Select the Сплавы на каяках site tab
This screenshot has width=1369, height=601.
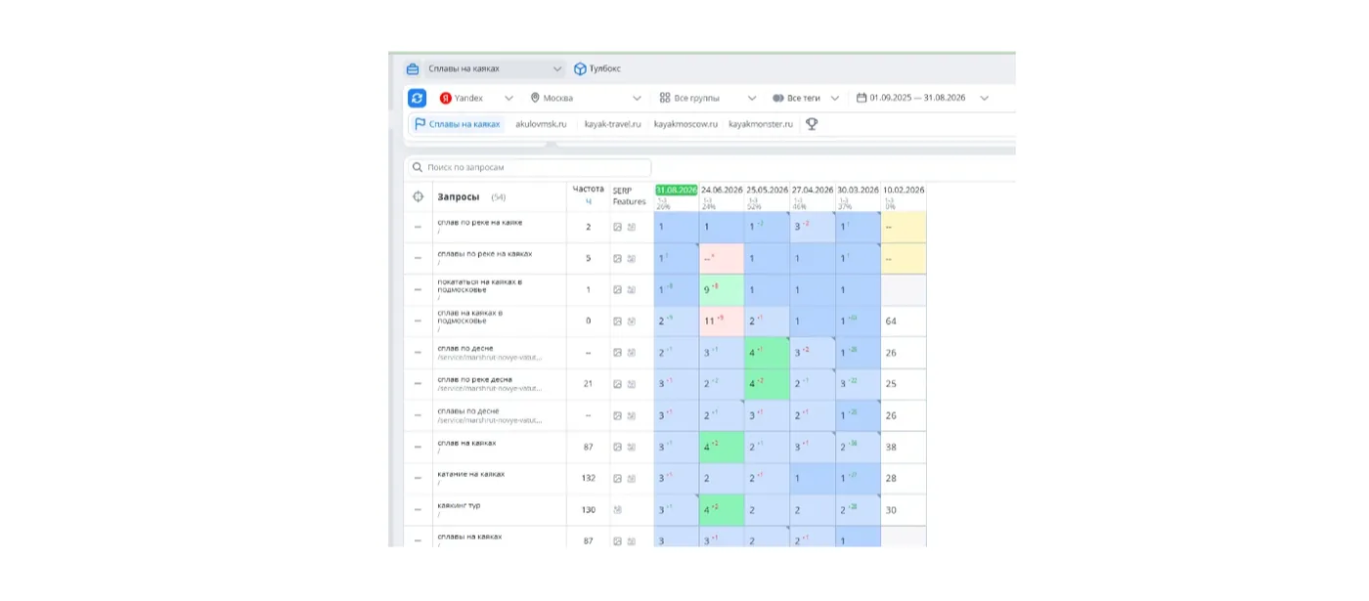click(457, 124)
